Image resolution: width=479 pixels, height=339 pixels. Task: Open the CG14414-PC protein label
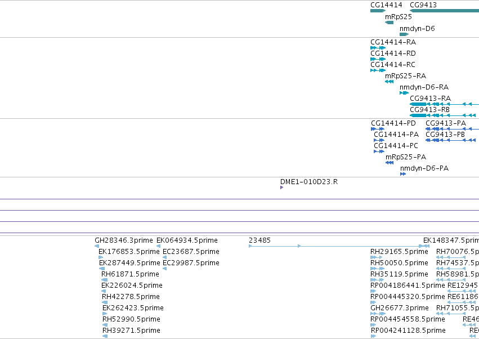[x=396, y=145]
